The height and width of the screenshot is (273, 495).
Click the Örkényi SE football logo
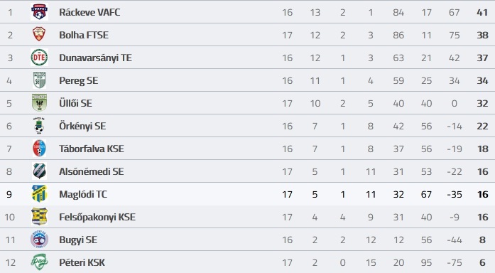pos(40,126)
